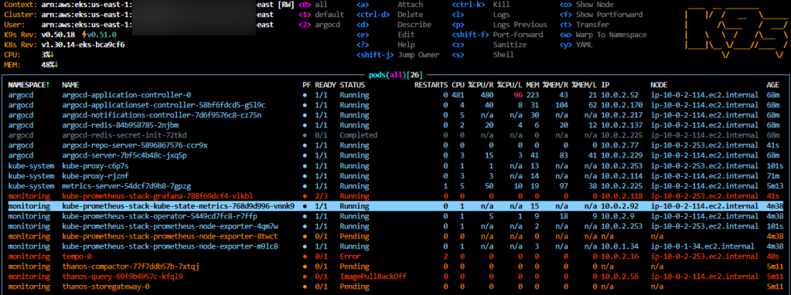Select the metrics-server-54dcf7d9b8-7gpzg pod
This screenshot has width=791, height=295.
(395, 186)
